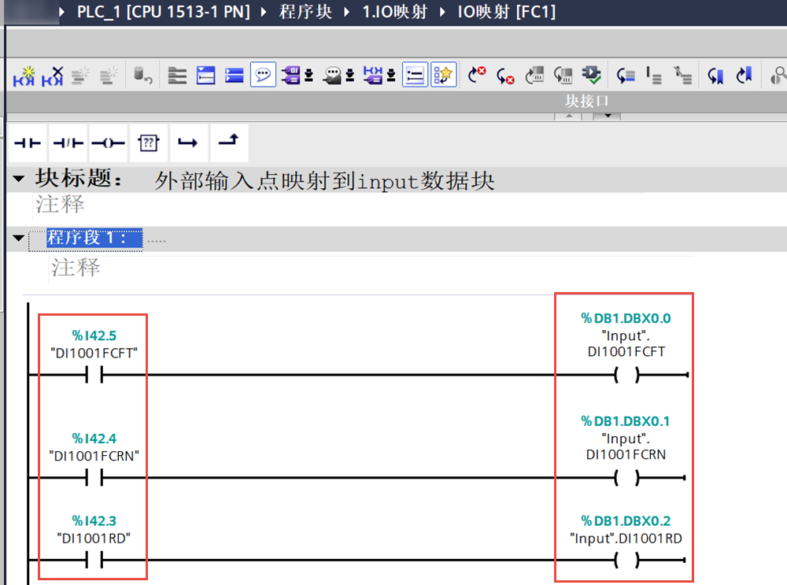Insert an empty box instruction
Viewport: 787px width, 585px height.
click(148, 143)
